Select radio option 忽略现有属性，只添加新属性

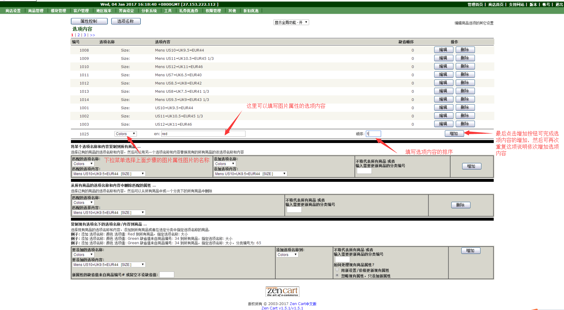pos(337,275)
